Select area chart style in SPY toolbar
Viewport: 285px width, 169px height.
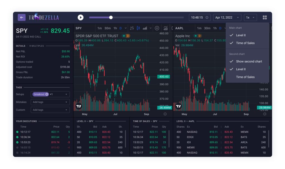click(145, 28)
